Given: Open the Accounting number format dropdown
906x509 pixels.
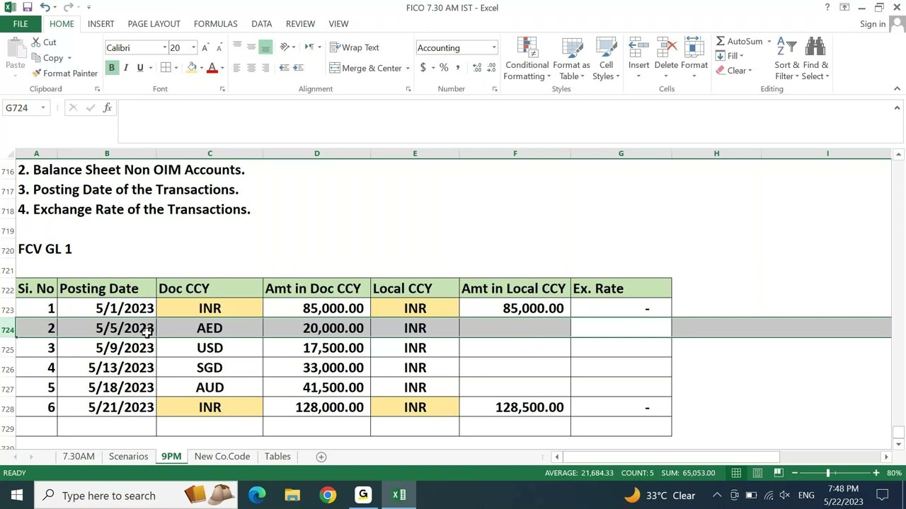Looking at the screenshot, I should pos(494,48).
